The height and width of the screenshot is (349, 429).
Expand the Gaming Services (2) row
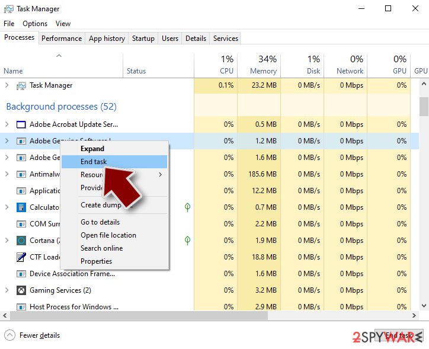[7, 290]
